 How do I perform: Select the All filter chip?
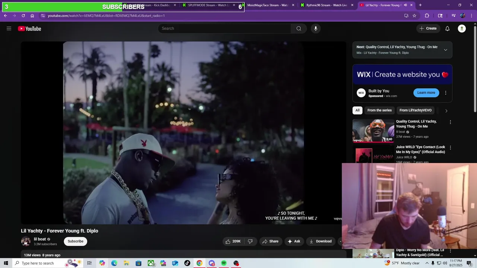point(357,110)
